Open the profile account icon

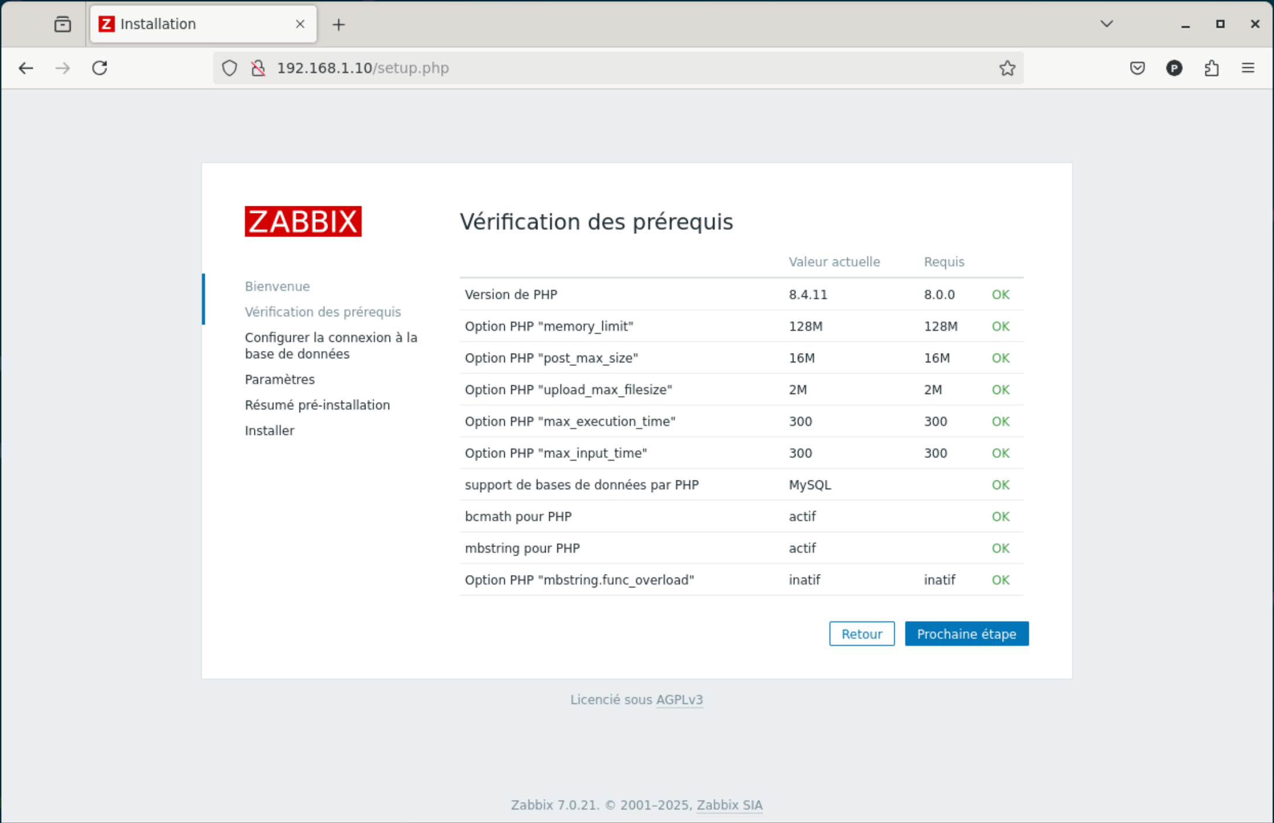click(1174, 68)
